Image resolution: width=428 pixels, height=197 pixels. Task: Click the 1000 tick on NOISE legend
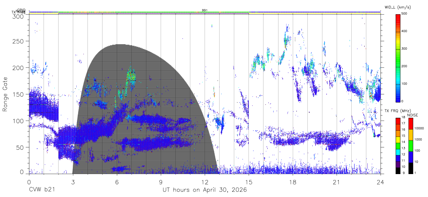(x=418, y=140)
